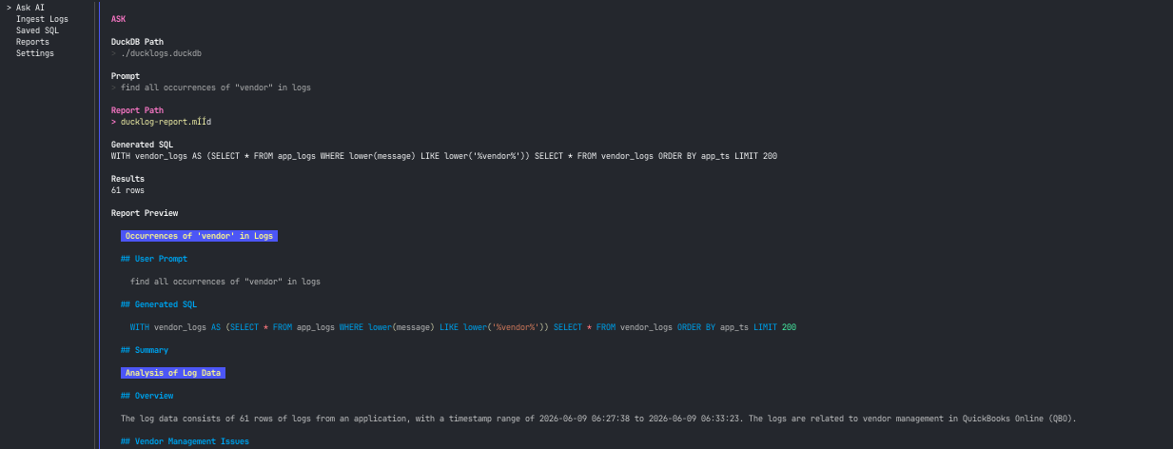Click the '## Vendor Management Issues' heading
The width and height of the screenshot is (1173, 449).
[185, 441]
